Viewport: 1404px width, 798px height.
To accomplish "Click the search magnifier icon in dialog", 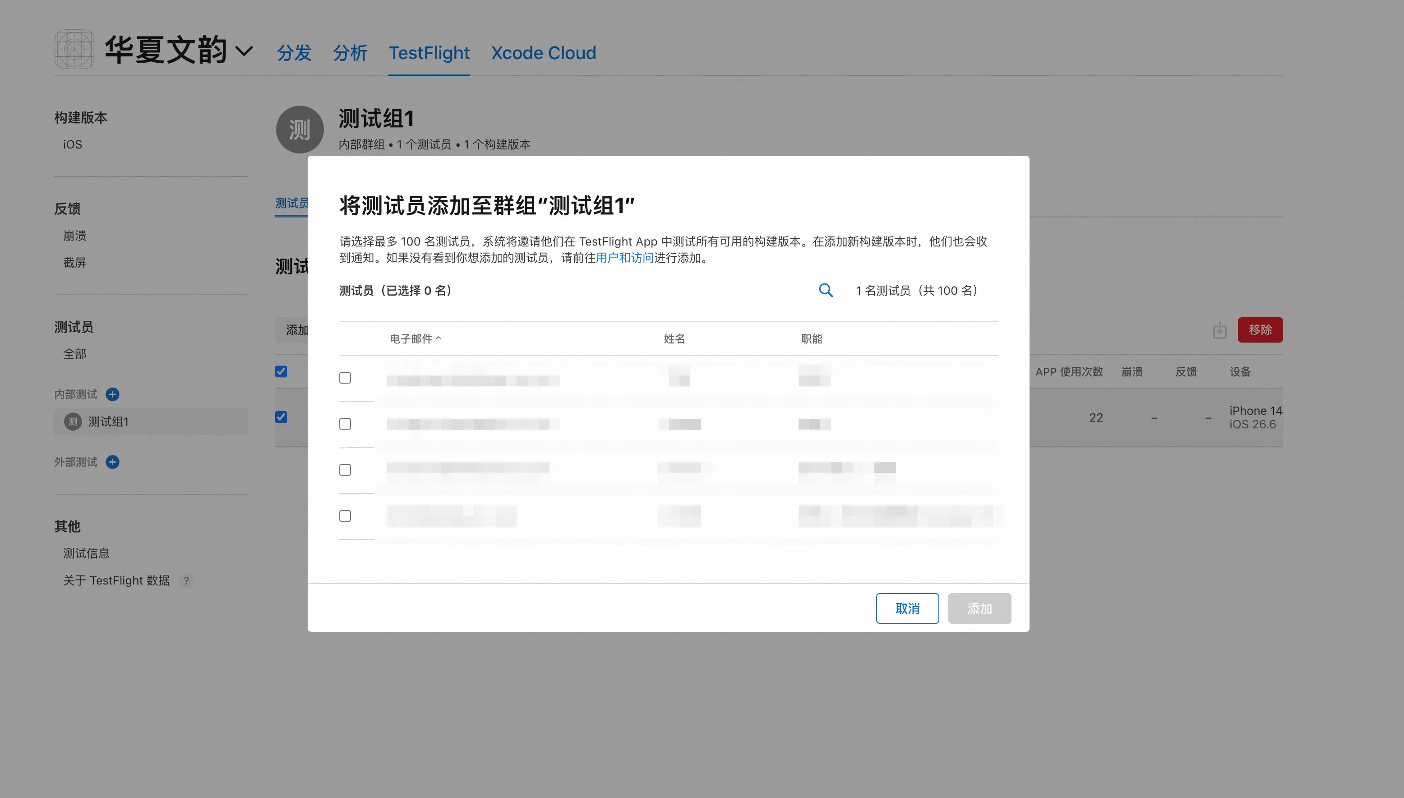I will tap(826, 291).
